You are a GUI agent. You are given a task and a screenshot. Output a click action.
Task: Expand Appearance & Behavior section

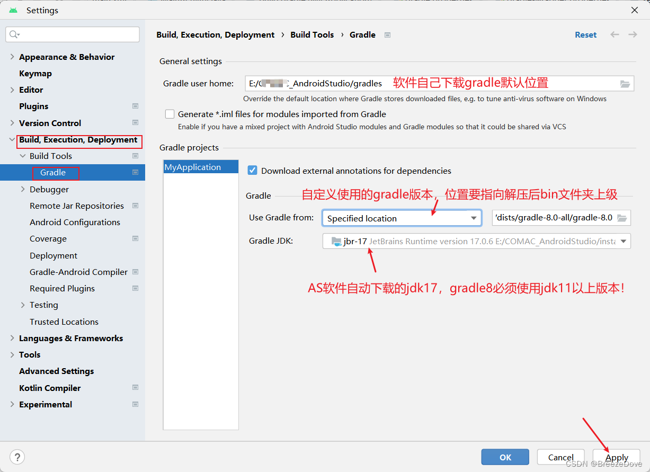pos(12,57)
